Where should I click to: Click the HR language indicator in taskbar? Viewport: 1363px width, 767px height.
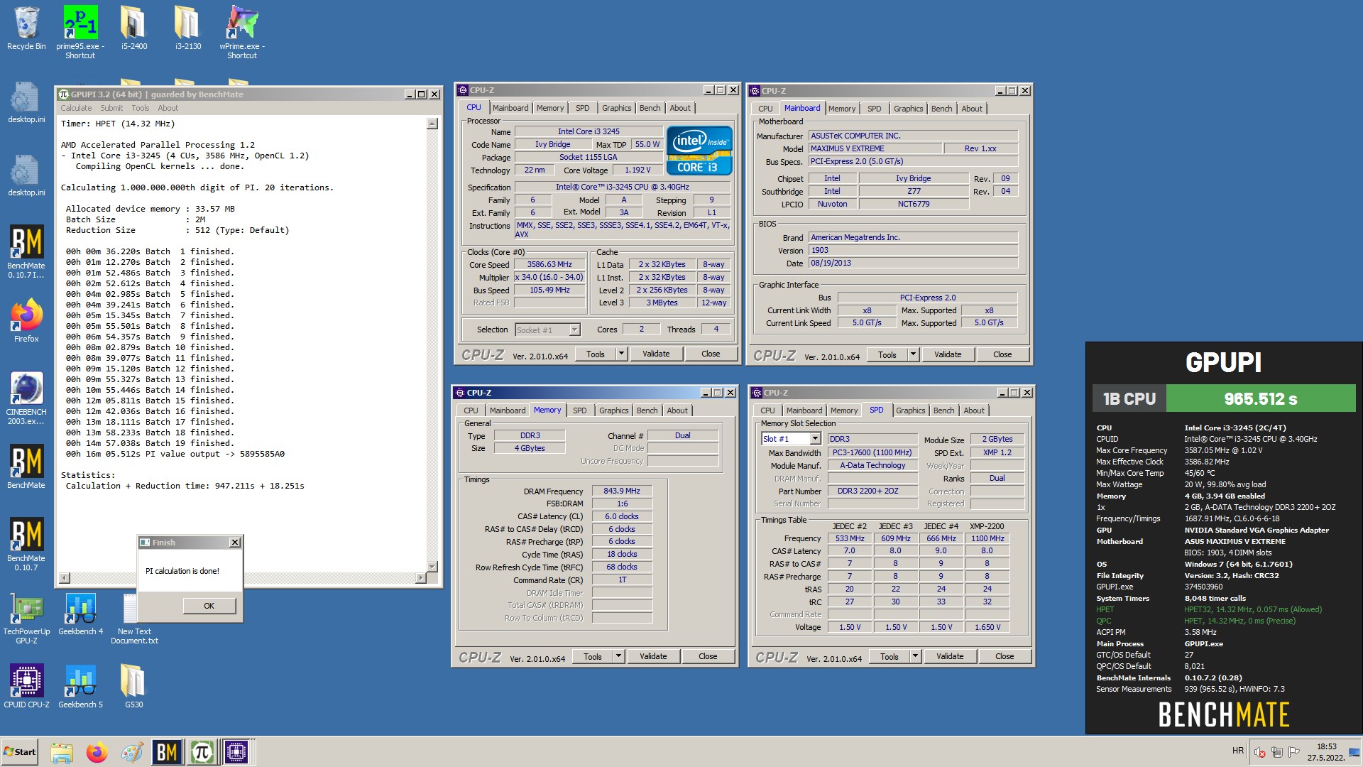1238,751
